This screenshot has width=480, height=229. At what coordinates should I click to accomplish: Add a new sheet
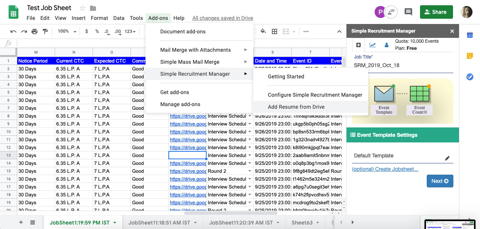pyautogui.click(x=21, y=222)
